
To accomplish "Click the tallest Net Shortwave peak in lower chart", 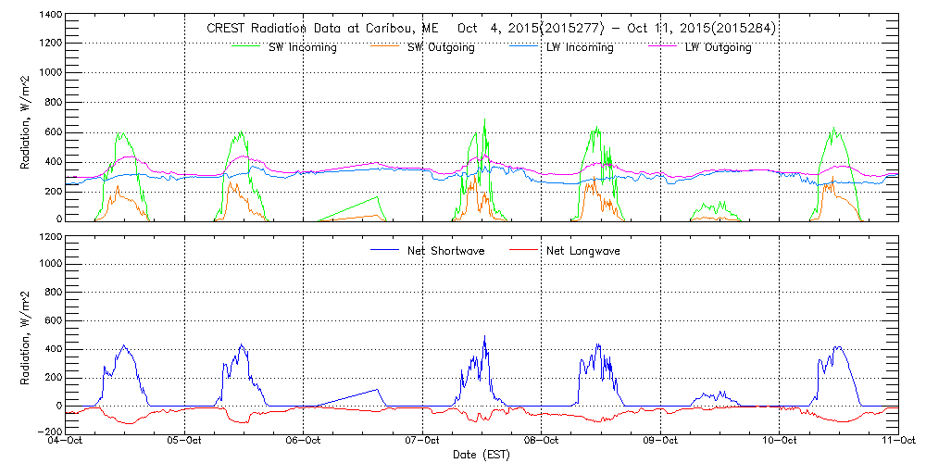I will tap(484, 338).
